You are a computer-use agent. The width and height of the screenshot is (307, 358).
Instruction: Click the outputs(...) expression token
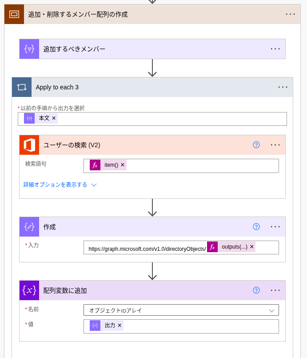pyautogui.click(x=234, y=247)
